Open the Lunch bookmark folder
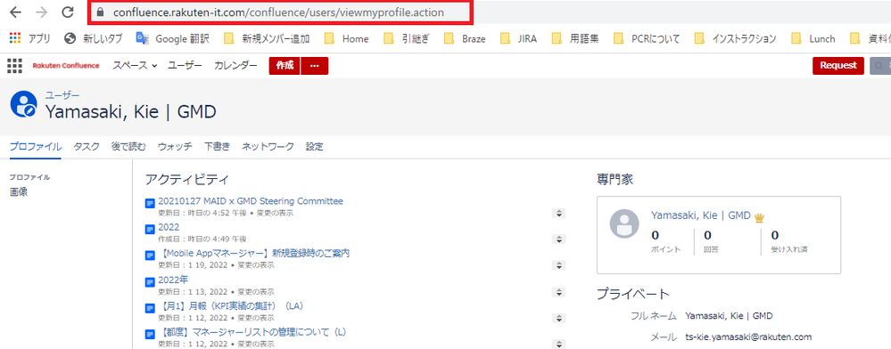The width and height of the screenshot is (891, 349). click(x=813, y=38)
